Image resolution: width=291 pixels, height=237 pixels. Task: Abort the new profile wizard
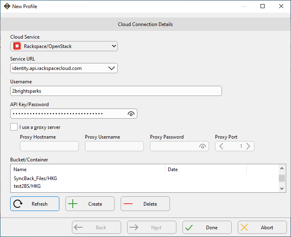[x=262, y=227]
